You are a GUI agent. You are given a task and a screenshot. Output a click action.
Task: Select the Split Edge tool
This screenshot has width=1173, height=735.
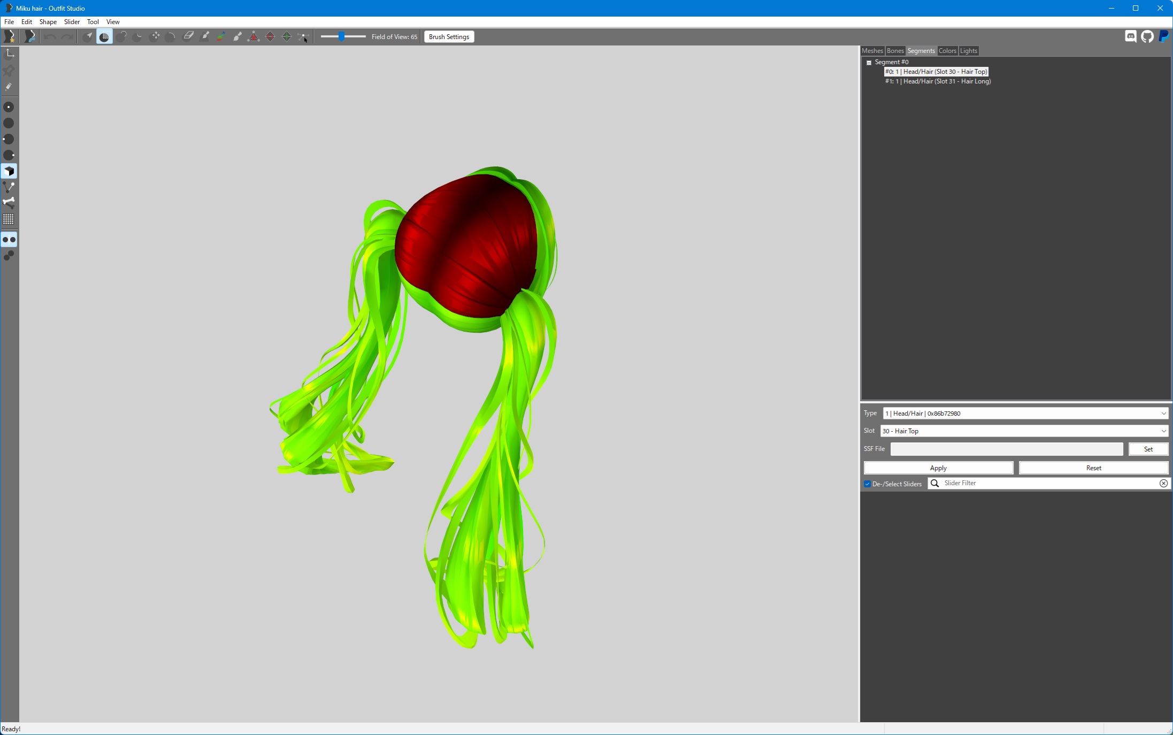click(287, 36)
